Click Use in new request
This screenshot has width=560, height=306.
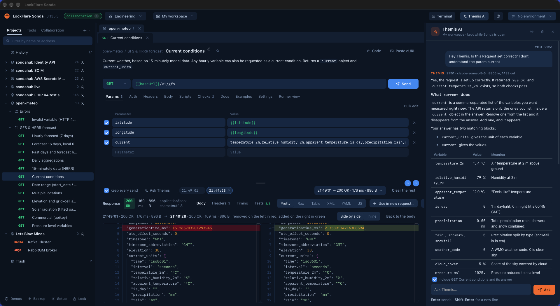click(x=393, y=204)
